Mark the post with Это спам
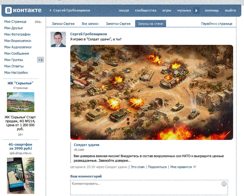 click(137, 167)
